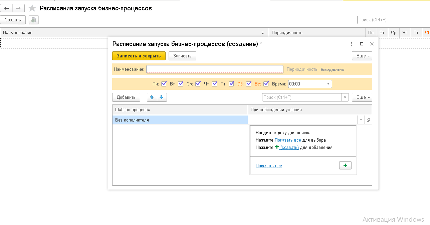Select the Без исполнителя row

point(180,120)
